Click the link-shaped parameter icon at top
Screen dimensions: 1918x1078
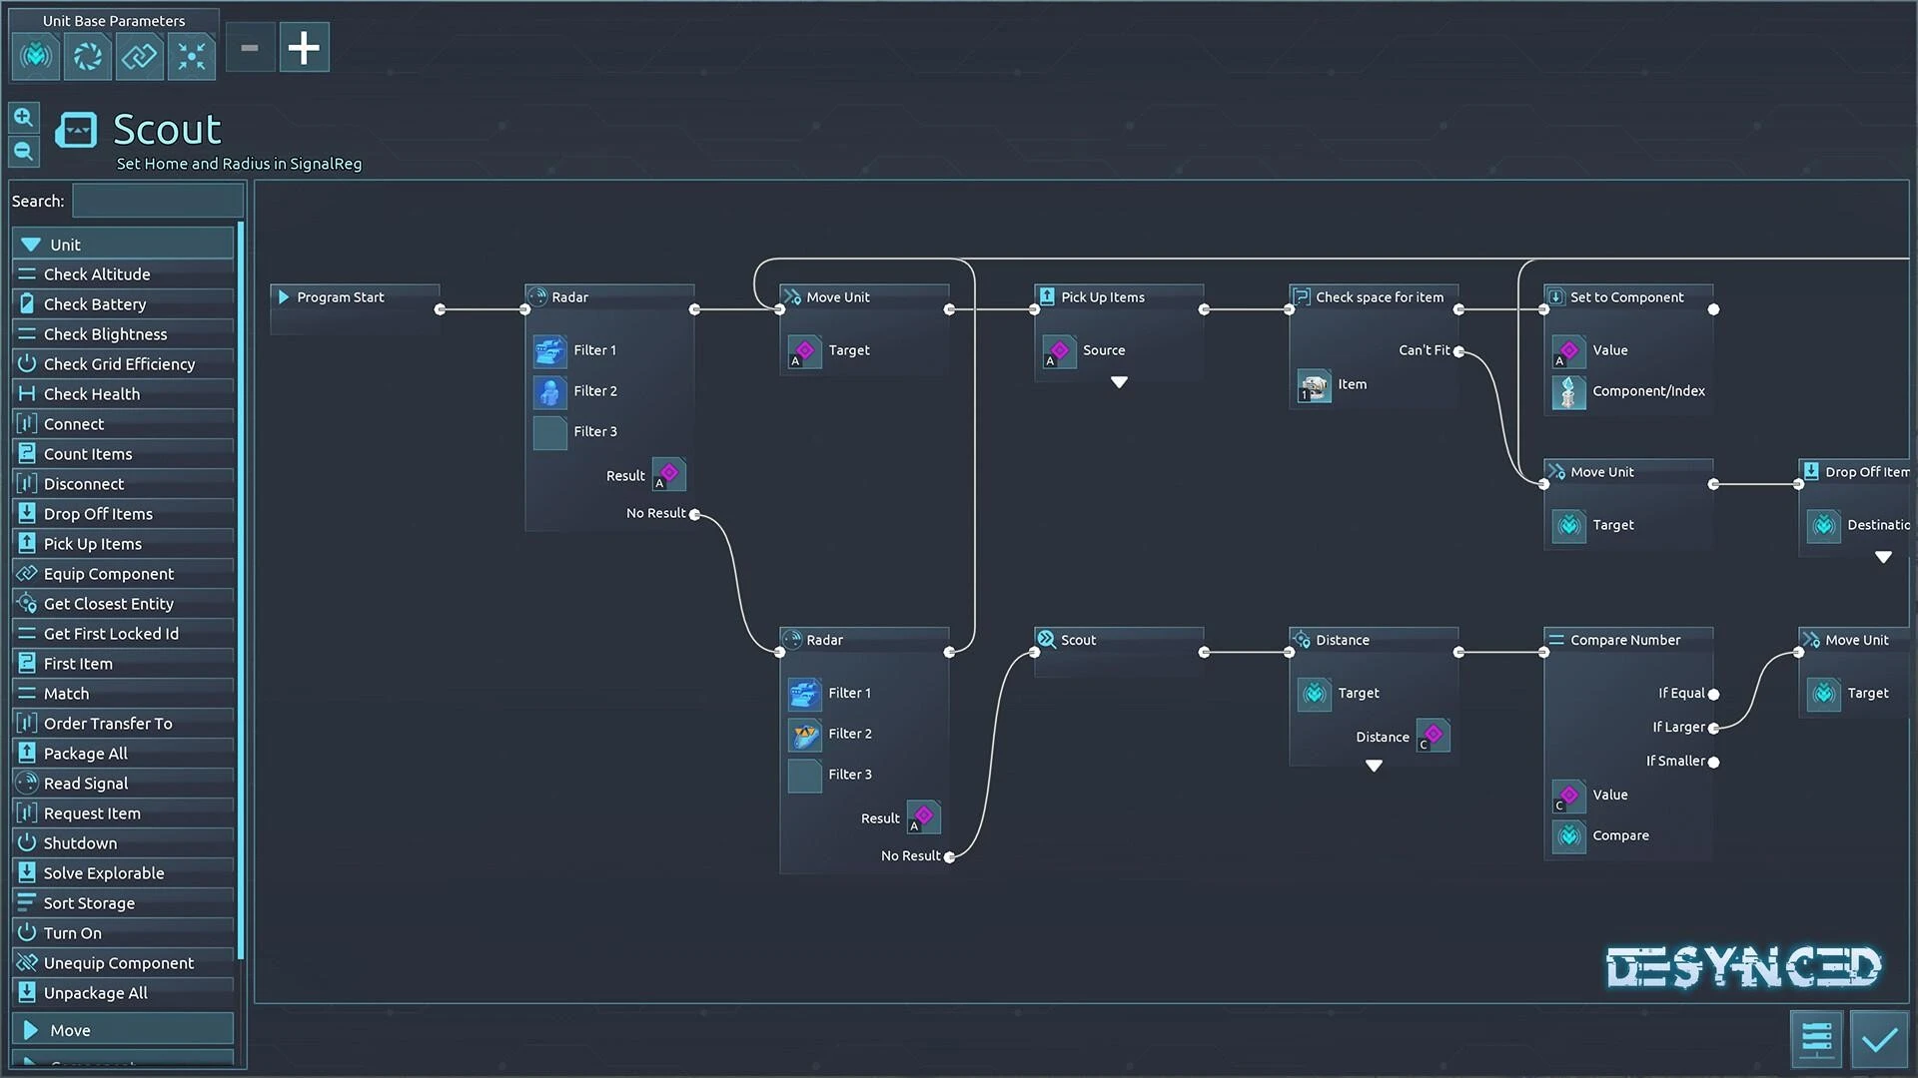pos(140,56)
